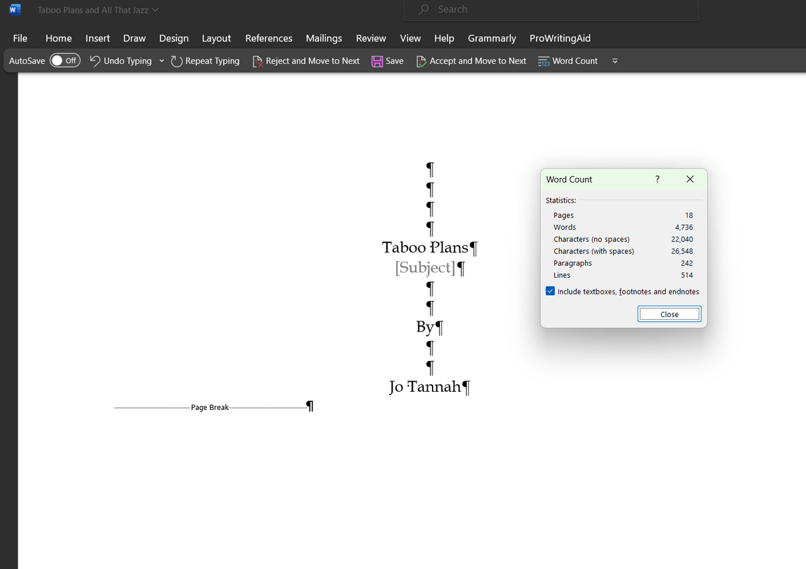Image resolution: width=806 pixels, height=569 pixels.
Task: Click the Jo Tannah author line
Action: [x=425, y=386]
